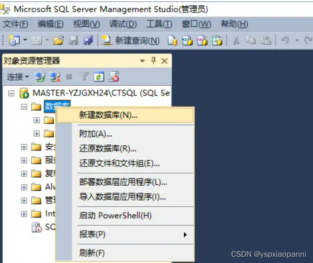Click the Copy toolbar icon

pyautogui.click(x=251, y=41)
